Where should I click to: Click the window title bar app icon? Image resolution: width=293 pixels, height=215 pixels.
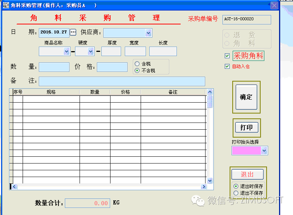coord(6,5)
